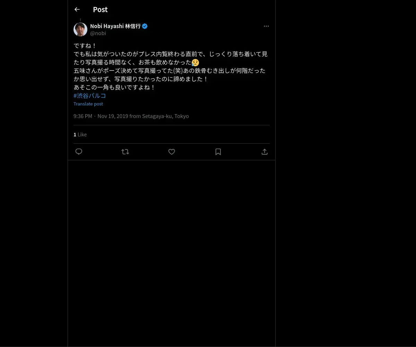View who liked via 1 Like
Screen dimensions: 416x347
click(x=80, y=134)
